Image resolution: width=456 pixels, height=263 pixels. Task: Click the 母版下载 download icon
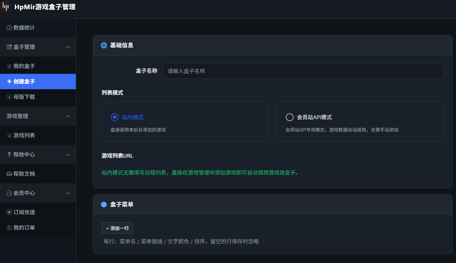tap(9, 97)
